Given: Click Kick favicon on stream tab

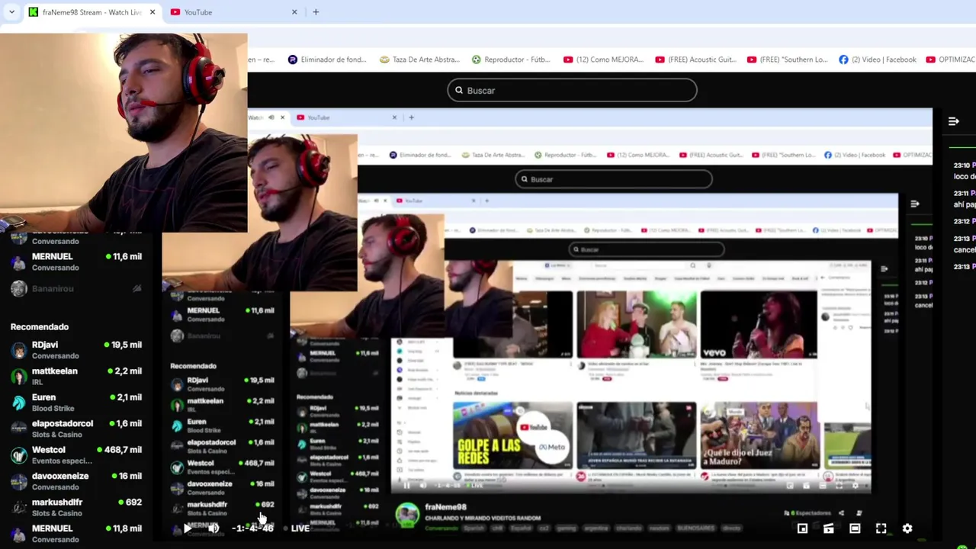Looking at the screenshot, I should pyautogui.click(x=33, y=12).
